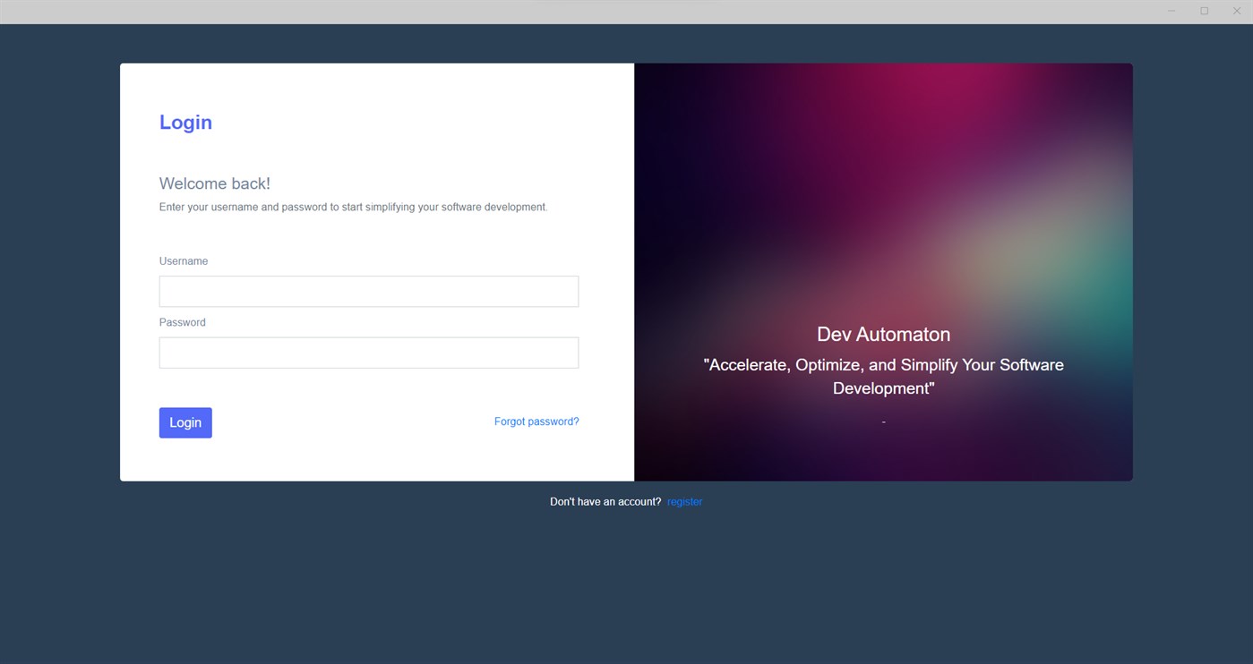Select the Welcome back message
This screenshot has width=1253, height=664.
click(x=214, y=183)
